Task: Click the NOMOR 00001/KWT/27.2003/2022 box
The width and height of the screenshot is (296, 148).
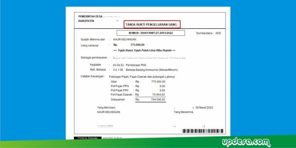Action: point(151,33)
